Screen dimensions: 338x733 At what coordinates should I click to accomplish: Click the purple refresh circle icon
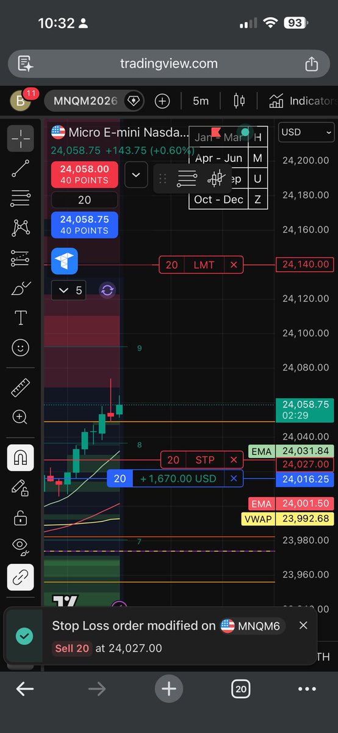point(107,290)
